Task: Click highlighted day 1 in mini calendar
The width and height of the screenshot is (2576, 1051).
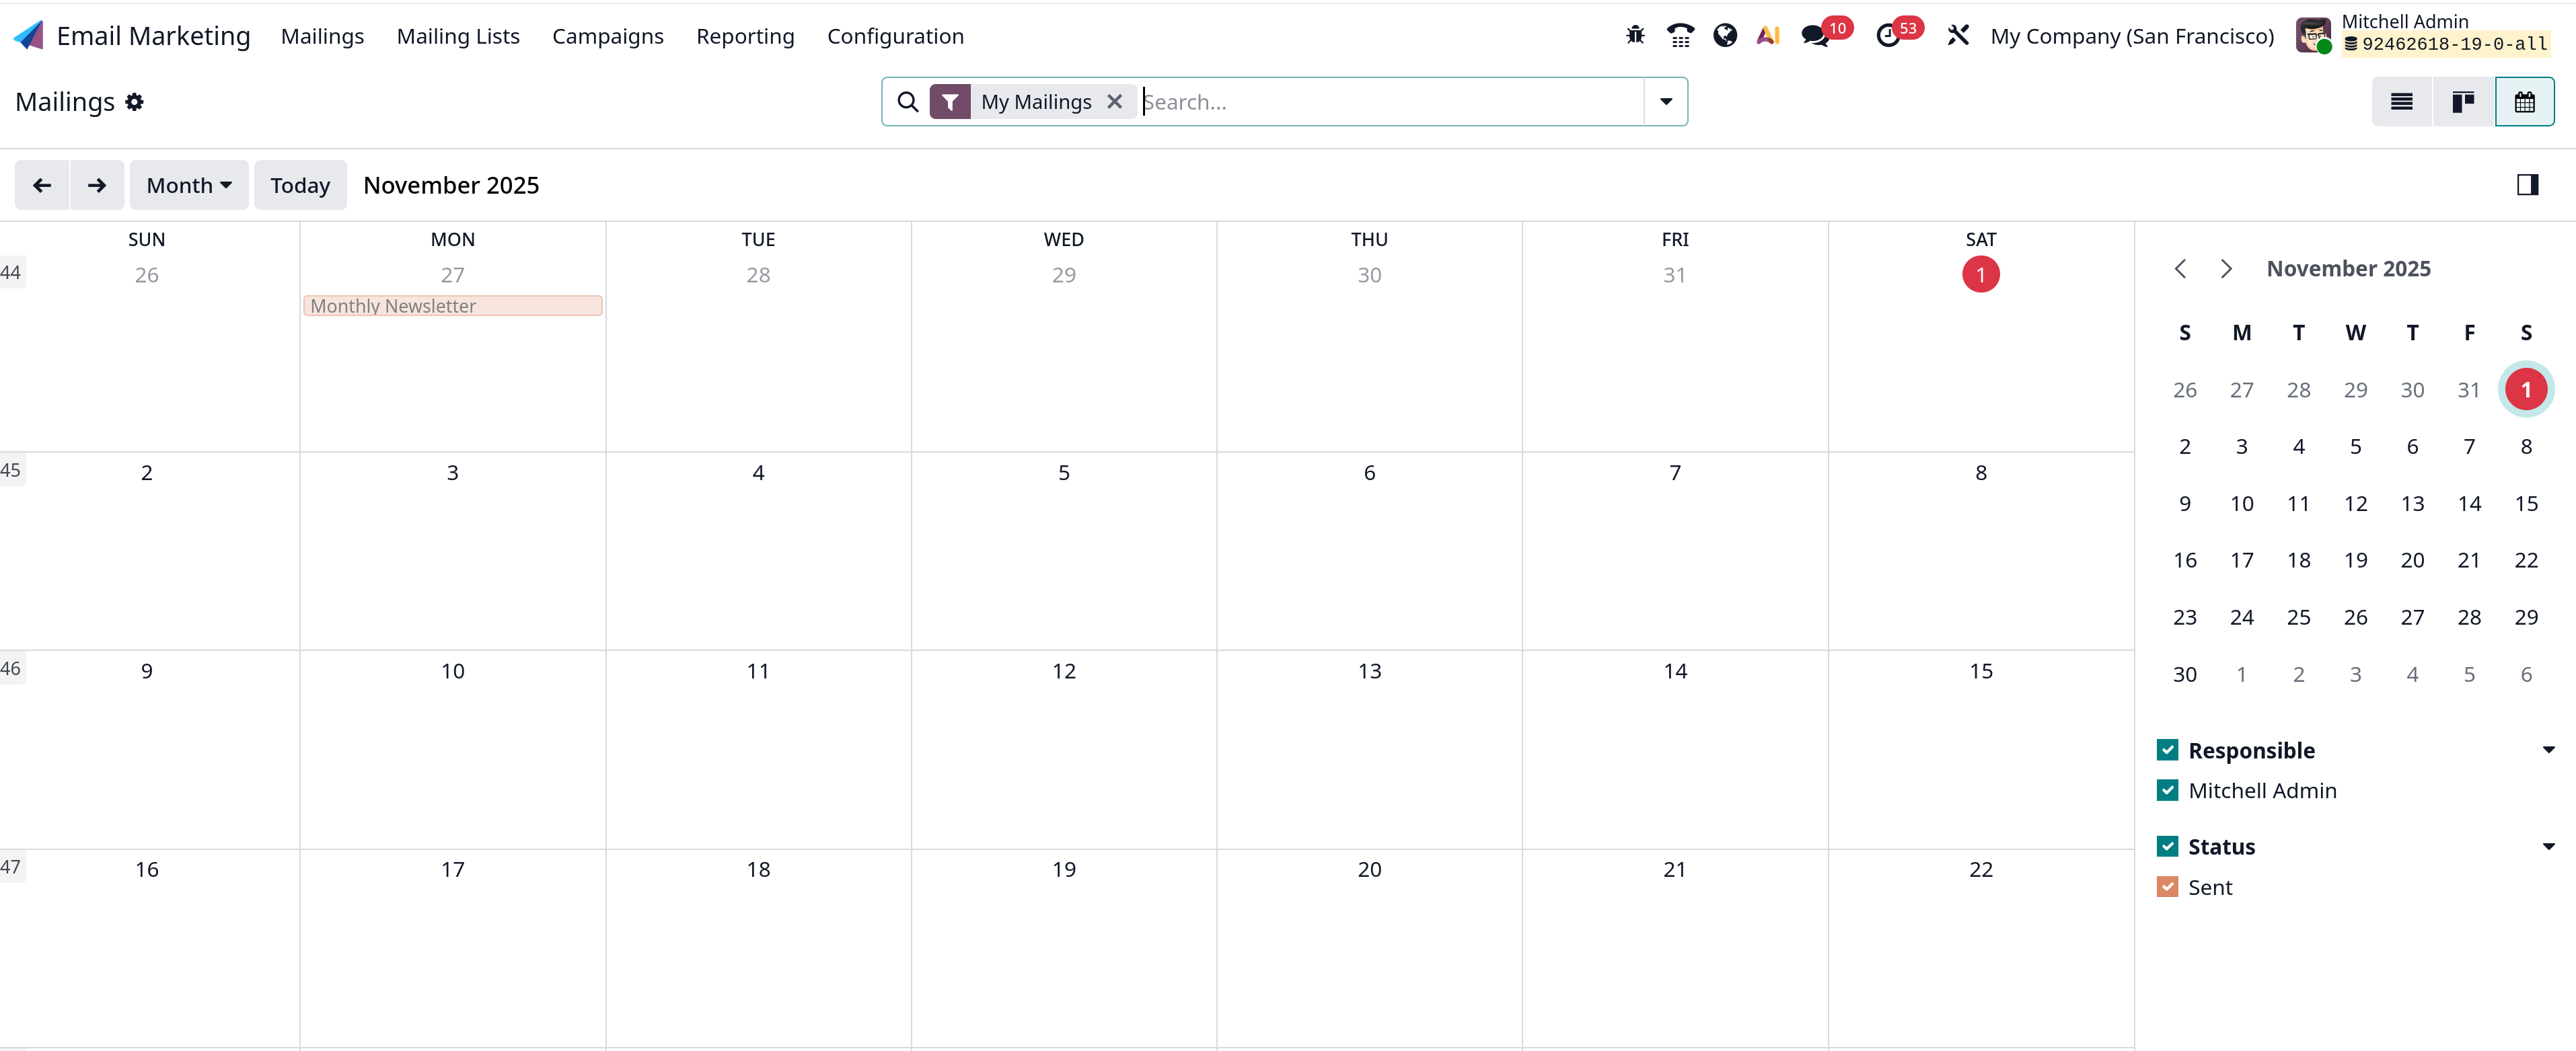Action: 2526,389
